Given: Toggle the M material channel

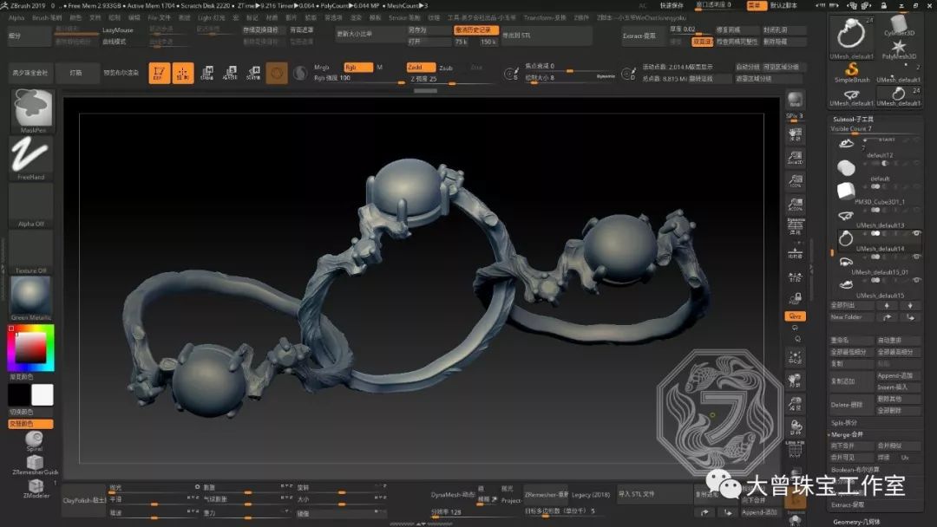Looking at the screenshot, I should coord(379,68).
